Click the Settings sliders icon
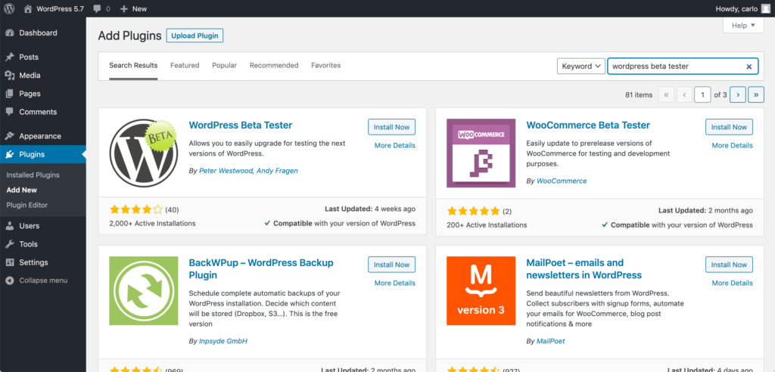 coord(9,263)
